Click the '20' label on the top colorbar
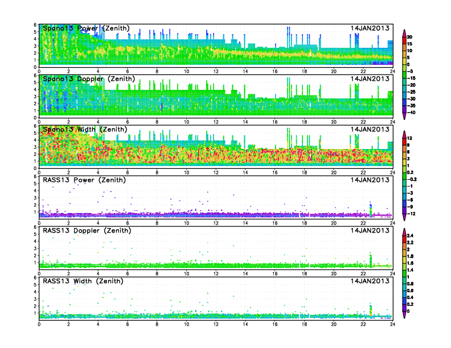451x348 pixels. [409, 37]
